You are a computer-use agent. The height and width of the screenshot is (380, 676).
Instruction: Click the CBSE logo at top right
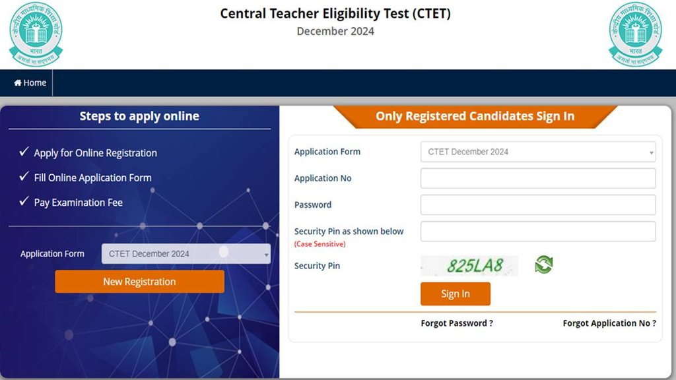635,33
